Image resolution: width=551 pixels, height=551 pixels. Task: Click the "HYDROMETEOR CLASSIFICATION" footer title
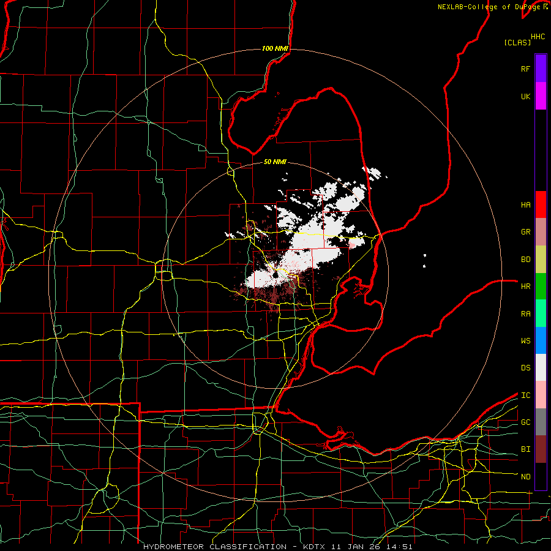(215, 547)
